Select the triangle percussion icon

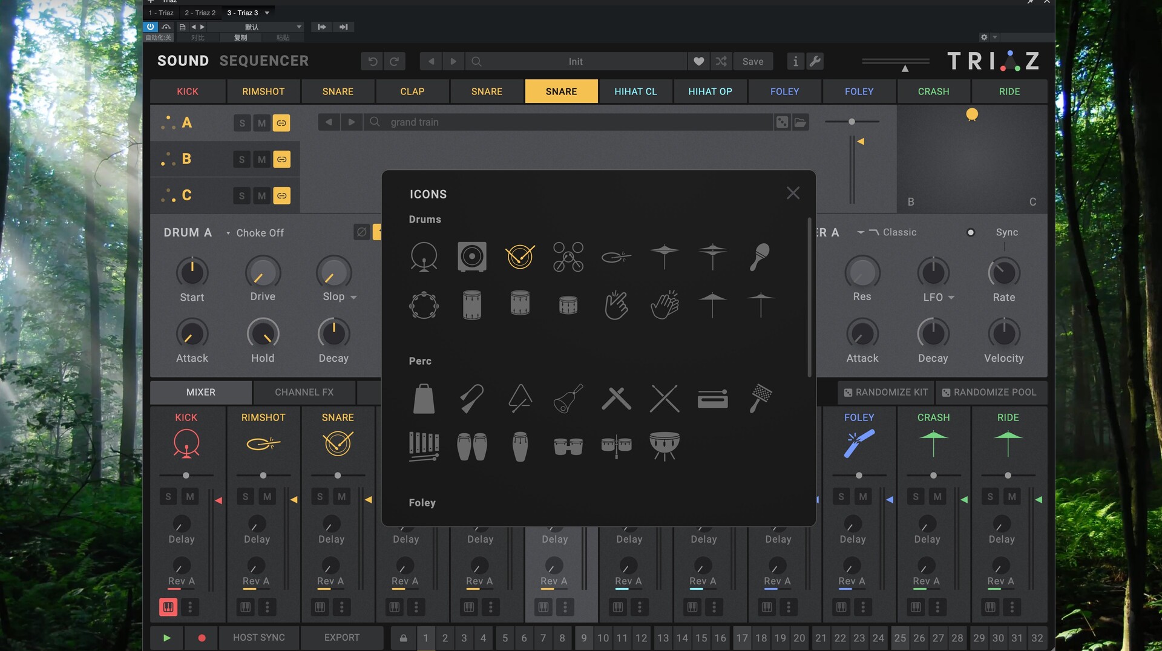point(520,399)
